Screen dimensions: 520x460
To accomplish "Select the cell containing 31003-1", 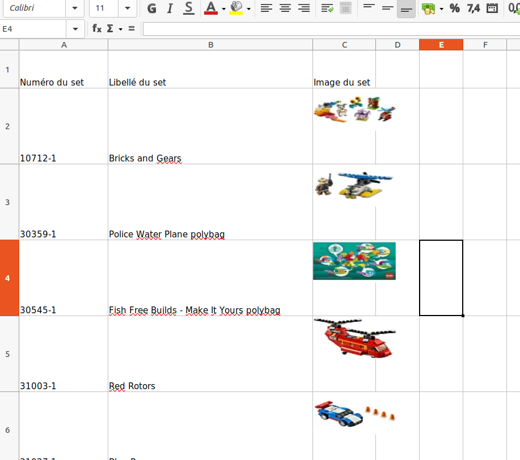I will [64, 354].
